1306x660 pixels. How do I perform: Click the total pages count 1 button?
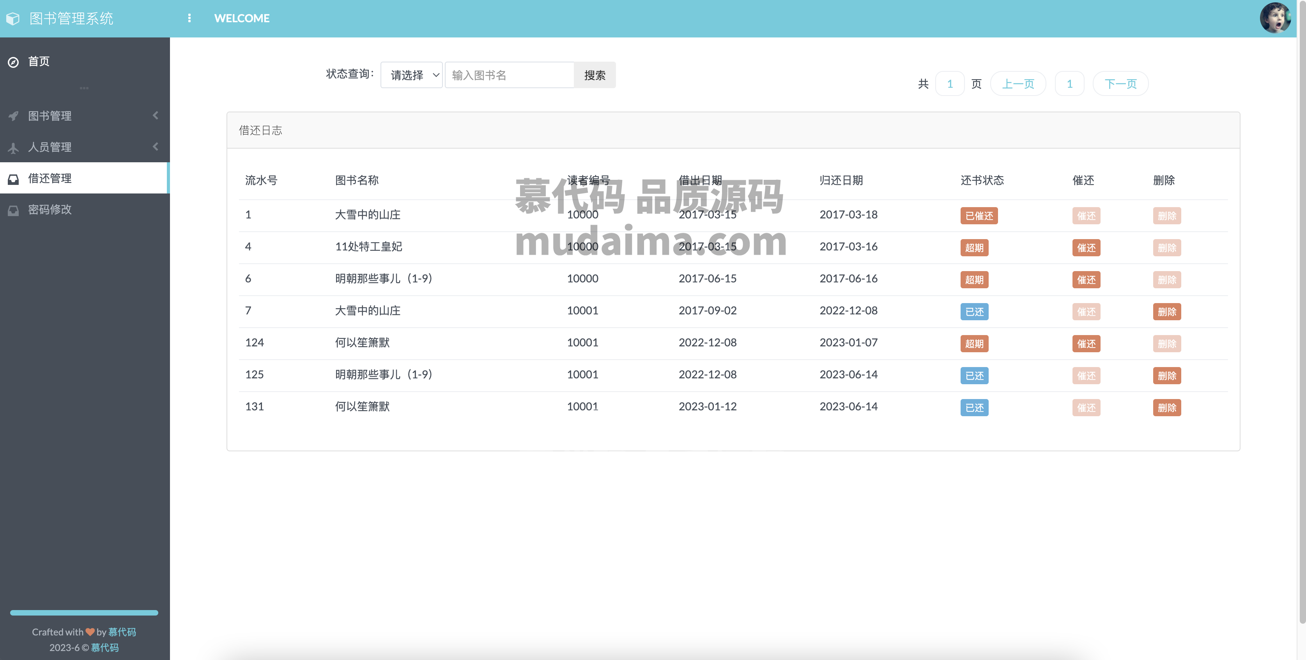(950, 84)
